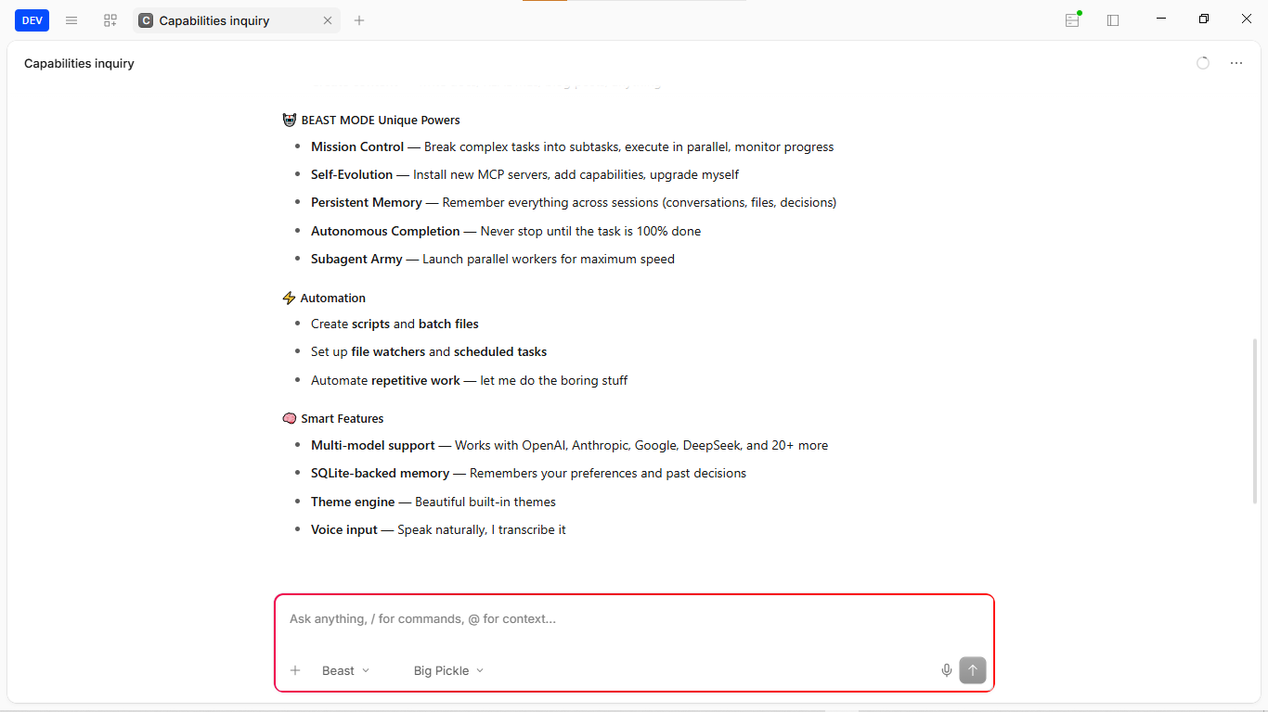Click the Mission Control bullet text

pos(573,146)
